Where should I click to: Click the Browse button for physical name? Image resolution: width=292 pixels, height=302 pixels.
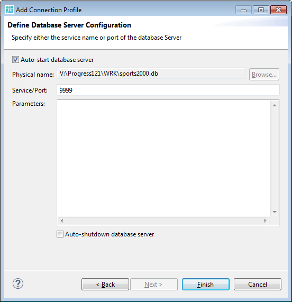click(x=264, y=75)
